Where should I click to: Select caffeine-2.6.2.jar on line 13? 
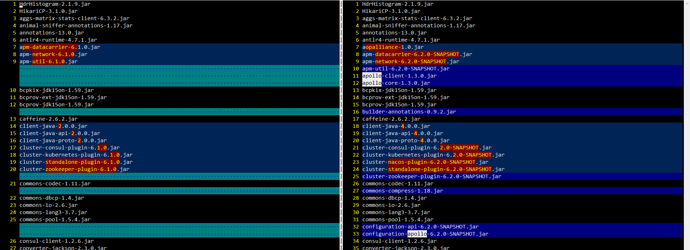pos(49,119)
